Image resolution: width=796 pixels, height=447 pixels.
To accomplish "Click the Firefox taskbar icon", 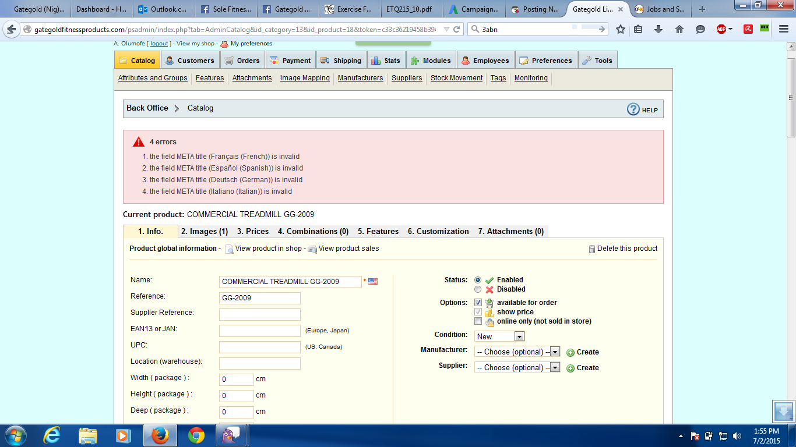I will 160,435.
